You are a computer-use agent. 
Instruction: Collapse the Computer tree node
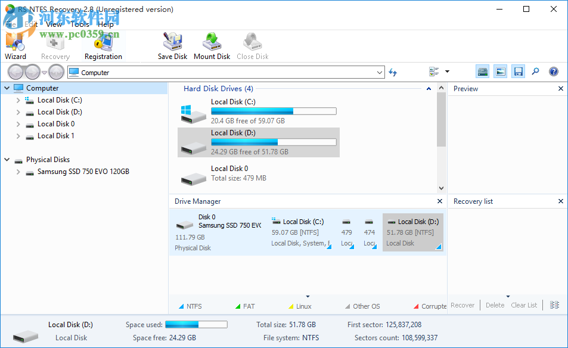[x=7, y=88]
